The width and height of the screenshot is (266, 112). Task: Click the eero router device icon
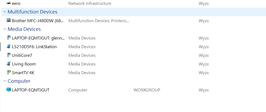tap(9, 4)
